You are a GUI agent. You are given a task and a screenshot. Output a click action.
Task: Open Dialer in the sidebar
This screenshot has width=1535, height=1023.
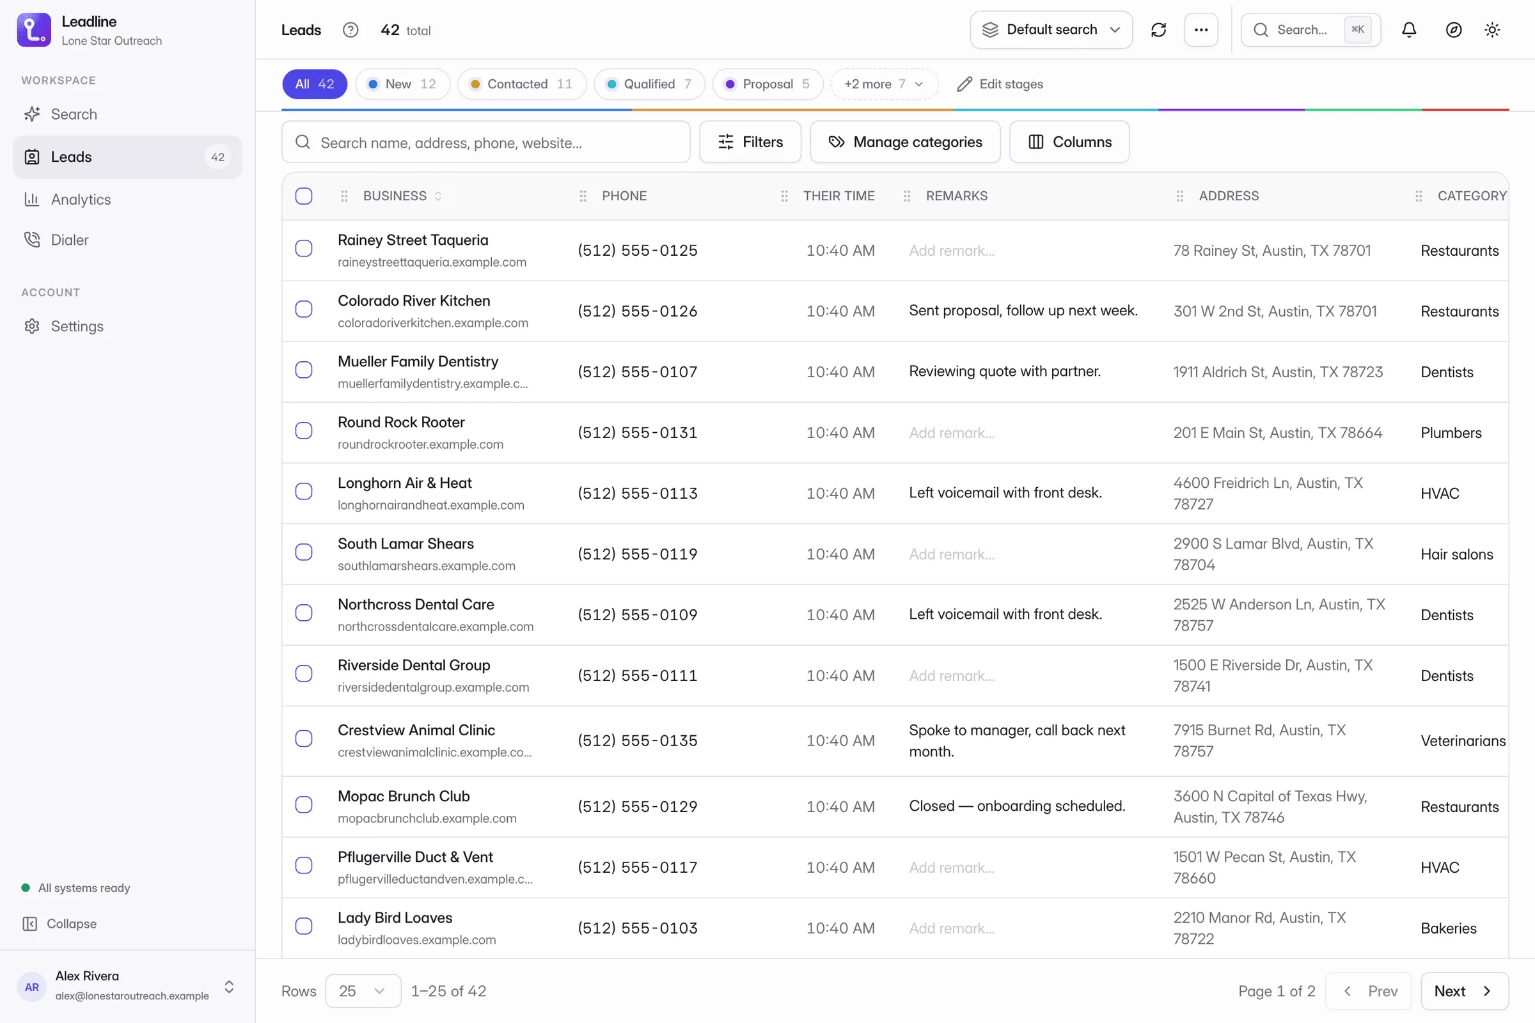click(x=127, y=240)
